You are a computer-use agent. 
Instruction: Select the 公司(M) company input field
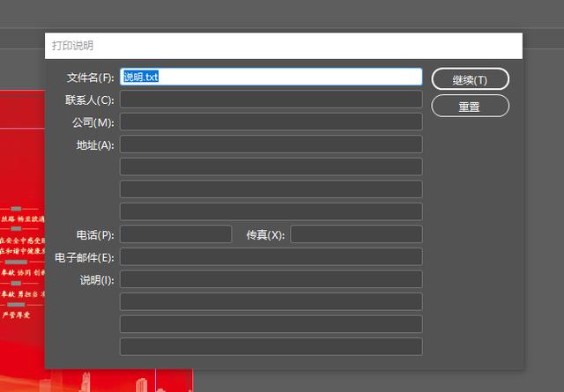271,122
